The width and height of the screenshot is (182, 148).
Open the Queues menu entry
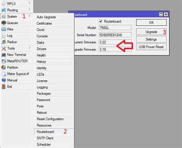[x=17, y=23]
